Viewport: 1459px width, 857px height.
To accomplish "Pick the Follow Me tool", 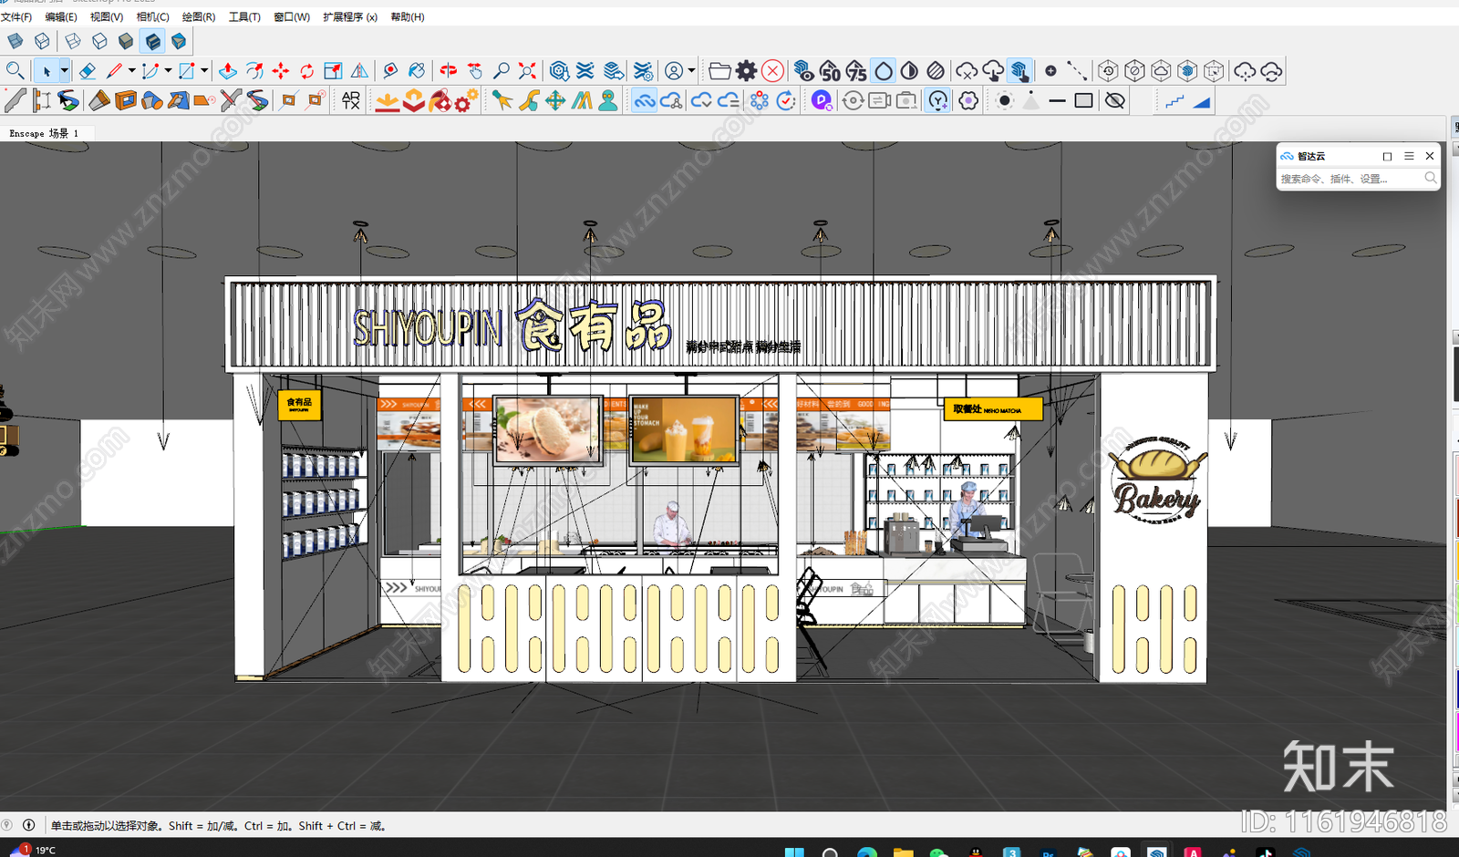I will coord(254,70).
